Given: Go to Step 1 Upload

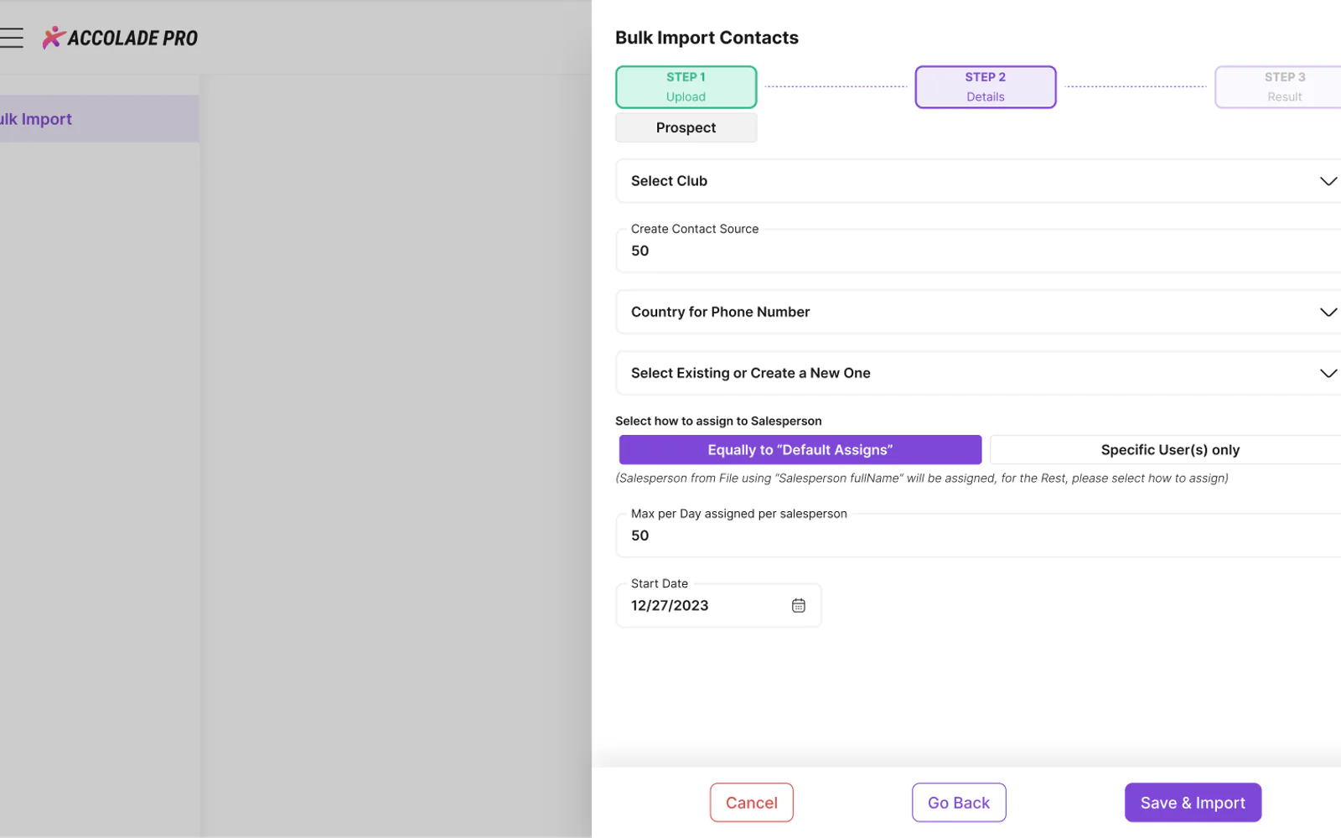Looking at the screenshot, I should 686,87.
